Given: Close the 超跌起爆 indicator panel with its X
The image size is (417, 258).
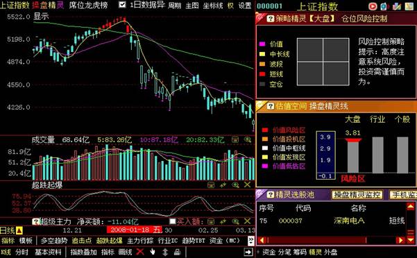Looking at the screenshot, I should (x=247, y=184).
